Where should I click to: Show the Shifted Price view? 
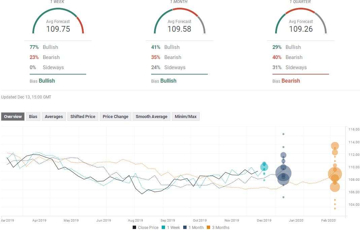(83, 117)
